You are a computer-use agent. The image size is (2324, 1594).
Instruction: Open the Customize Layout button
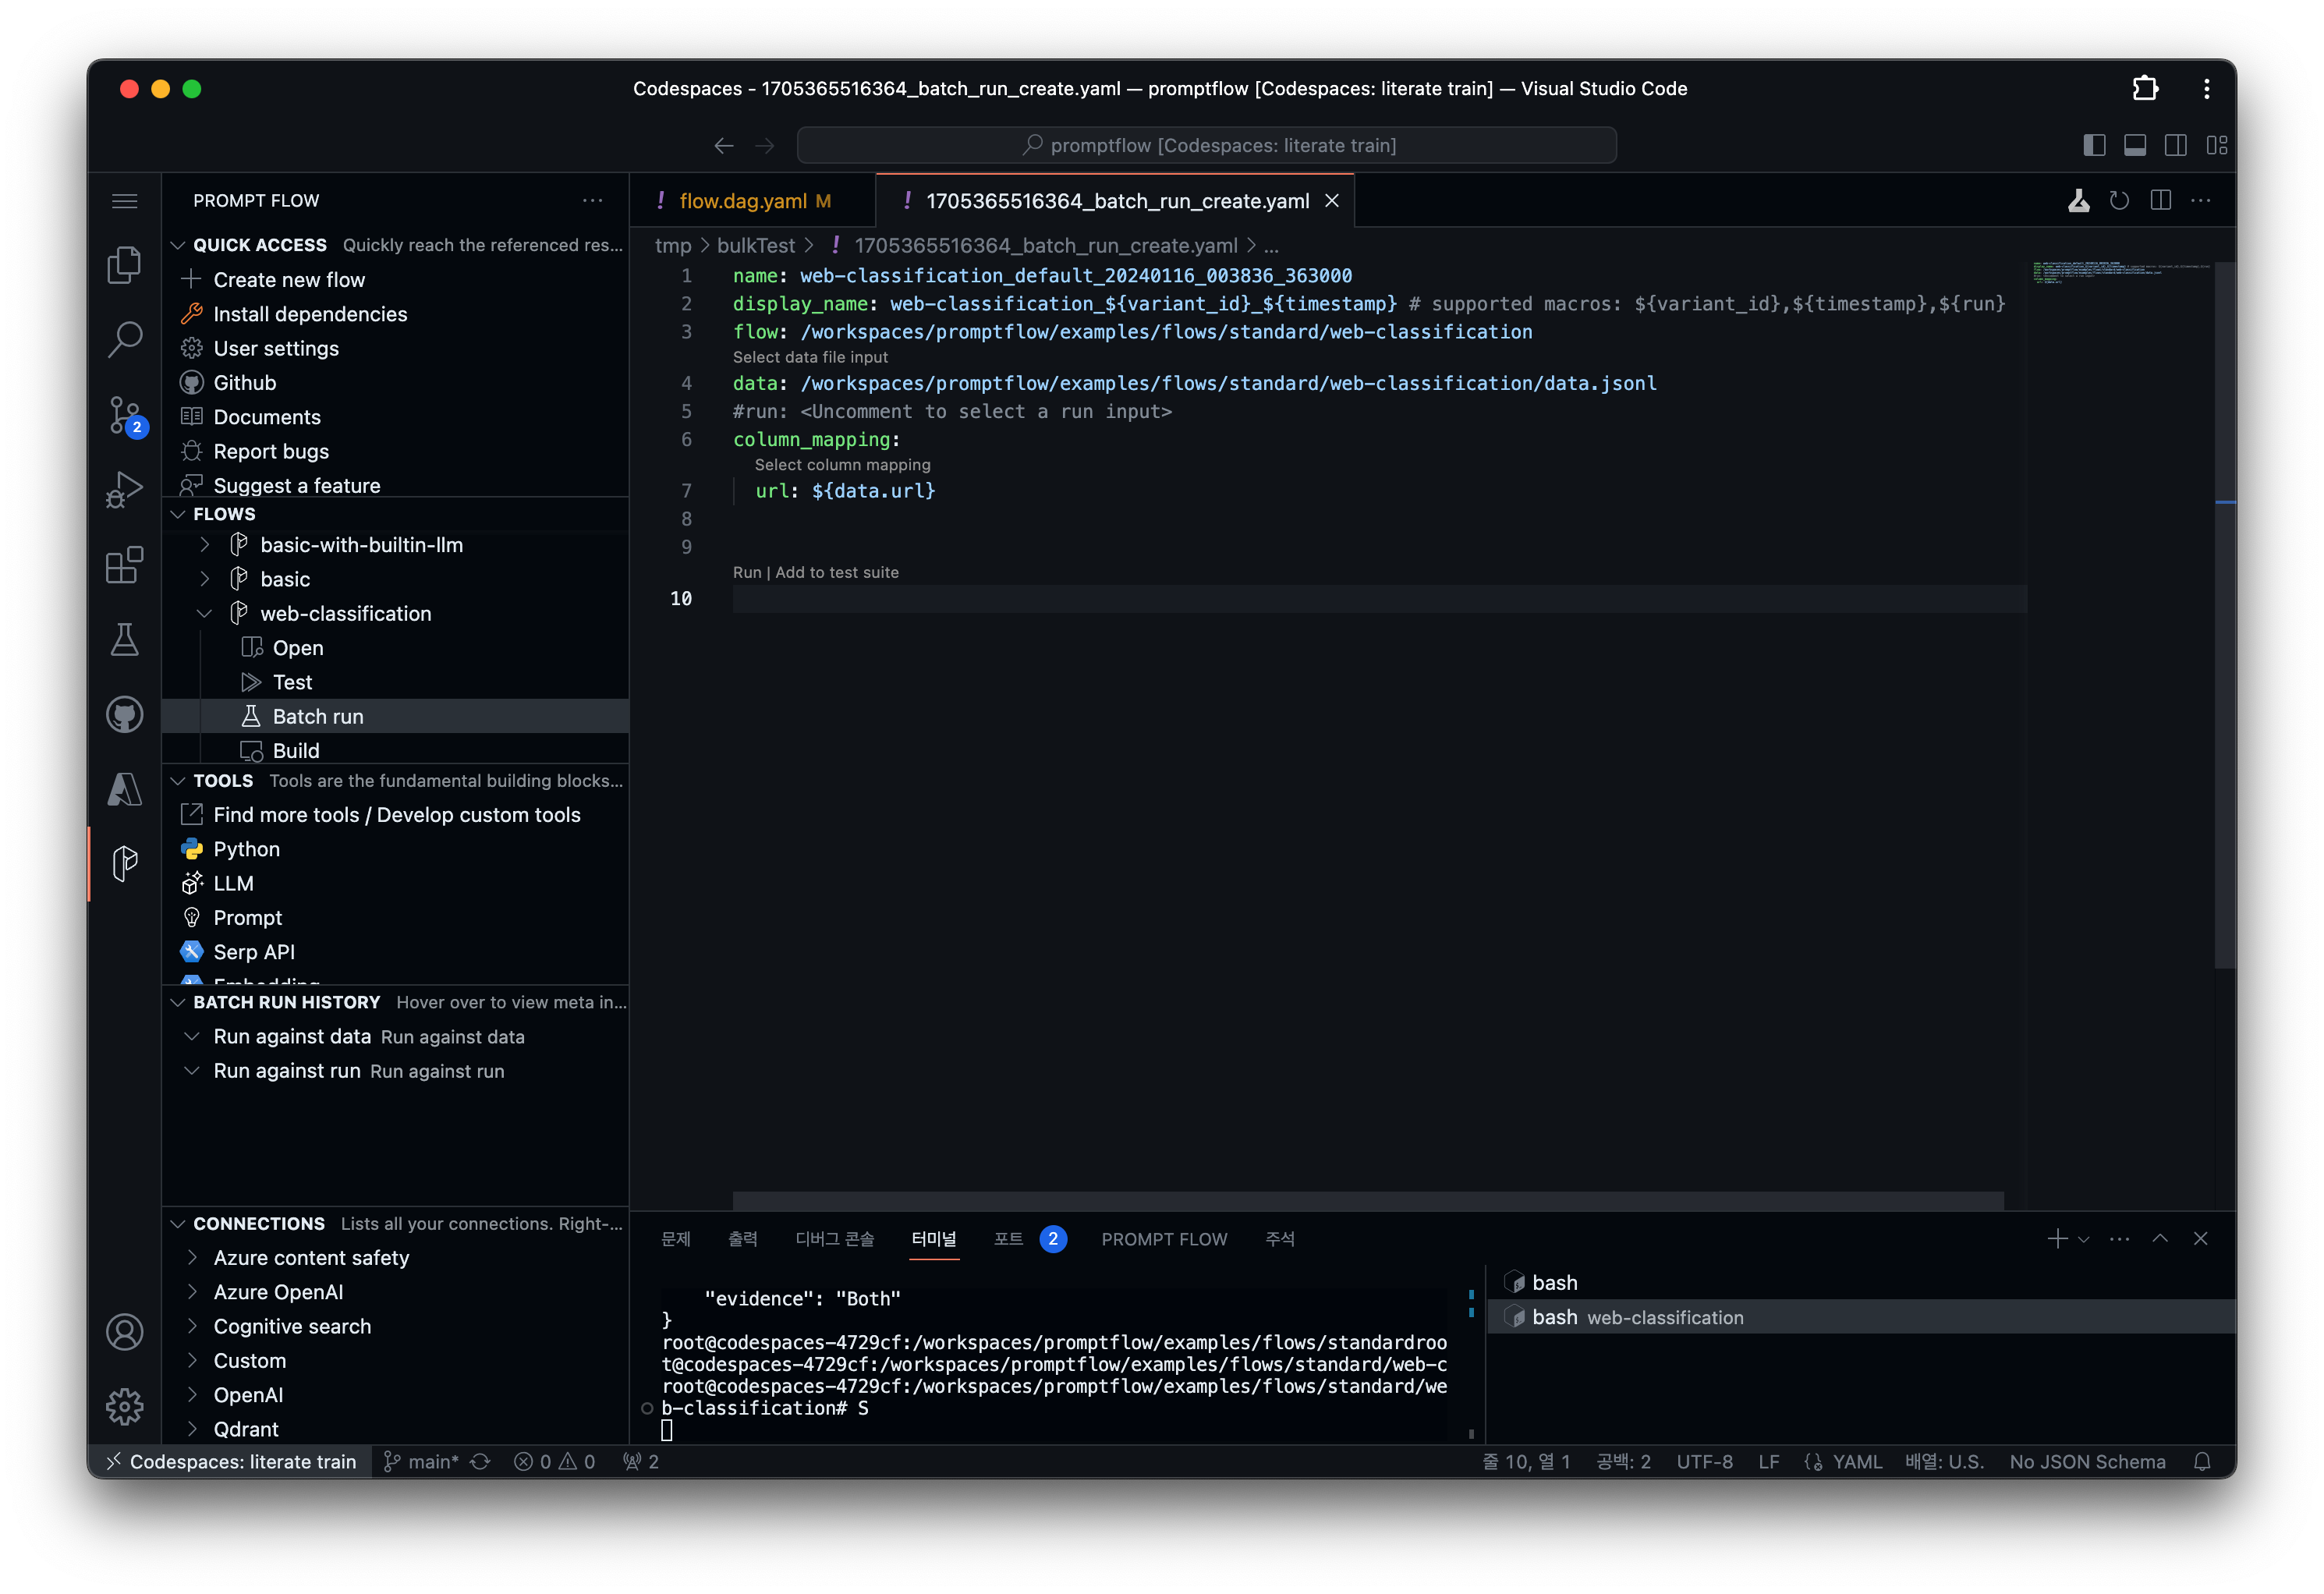pos(2217,146)
